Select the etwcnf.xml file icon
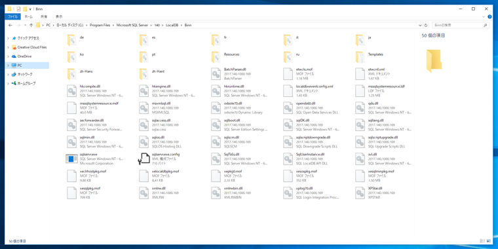498x249 pixels. point(360,74)
